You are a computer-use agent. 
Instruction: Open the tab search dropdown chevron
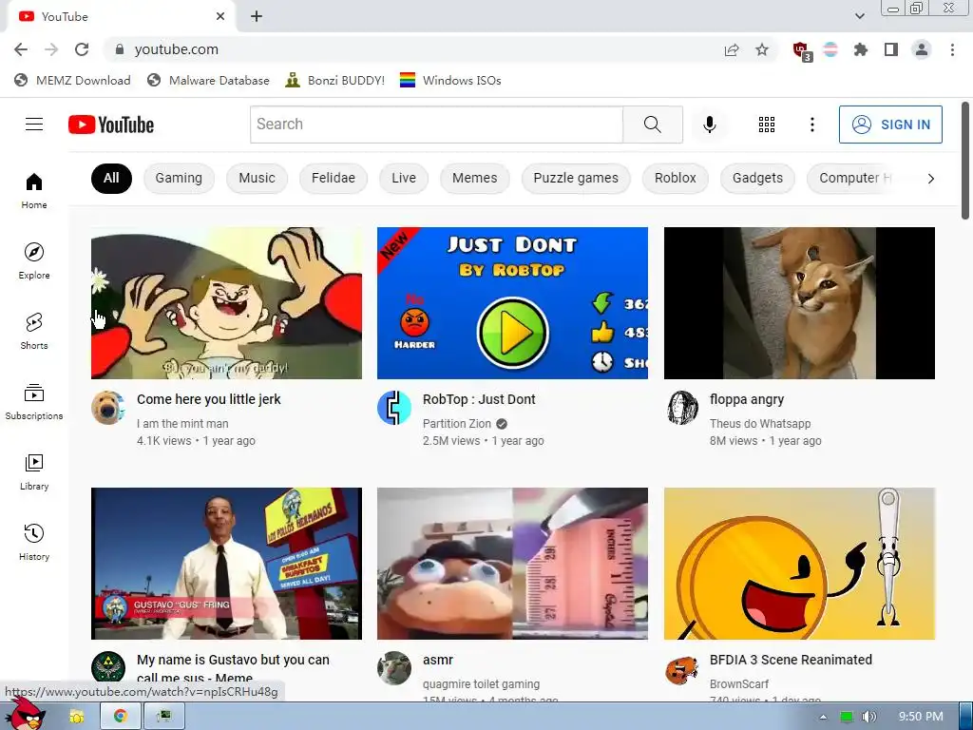coord(859,17)
